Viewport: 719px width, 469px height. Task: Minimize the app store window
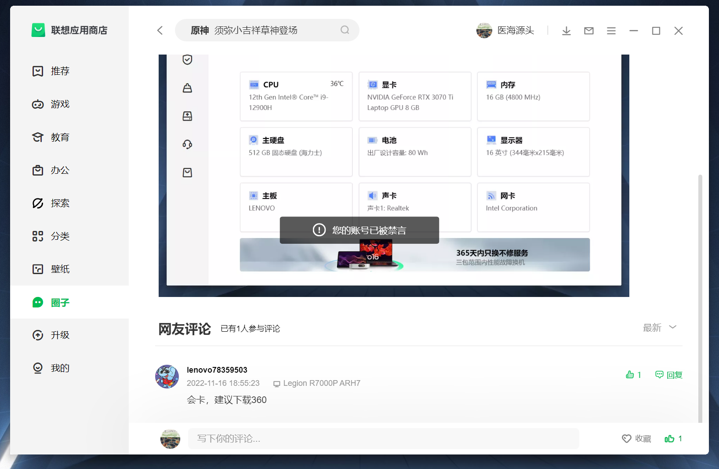[x=634, y=31]
